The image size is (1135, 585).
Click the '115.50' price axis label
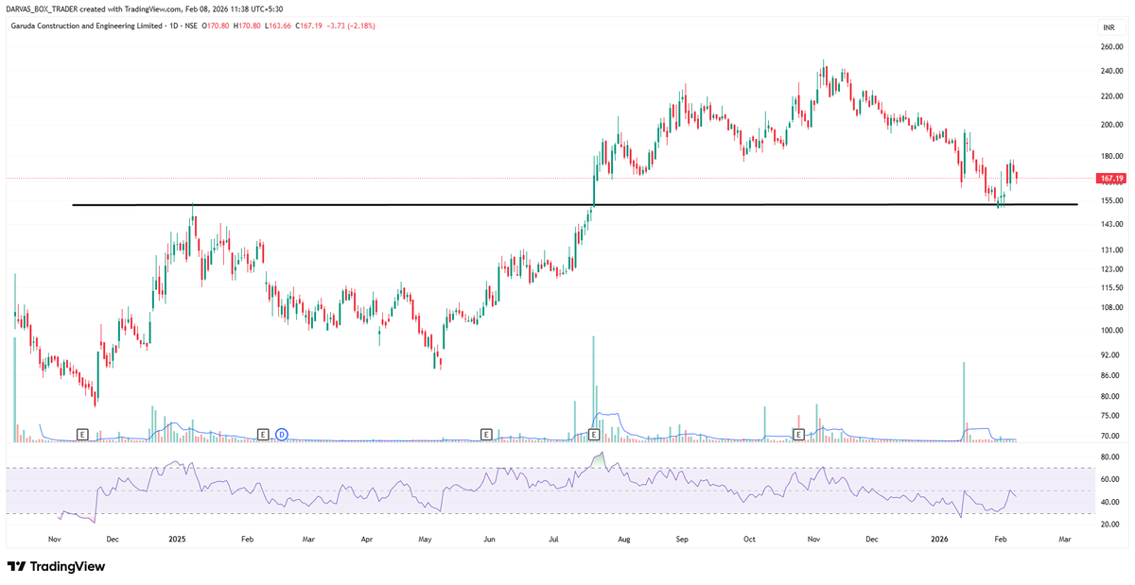(x=1110, y=287)
